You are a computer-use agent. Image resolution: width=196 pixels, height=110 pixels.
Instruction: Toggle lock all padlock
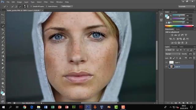(x=180, y=58)
